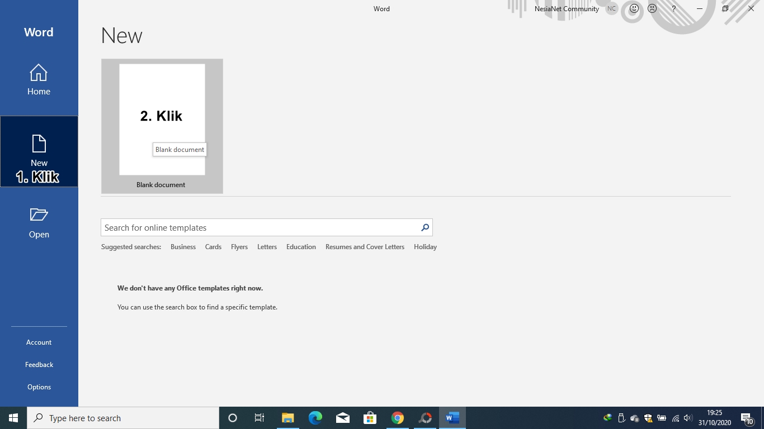Viewport: 764px width, 429px height.
Task: Open the Windows Start menu
Action: coord(13,418)
